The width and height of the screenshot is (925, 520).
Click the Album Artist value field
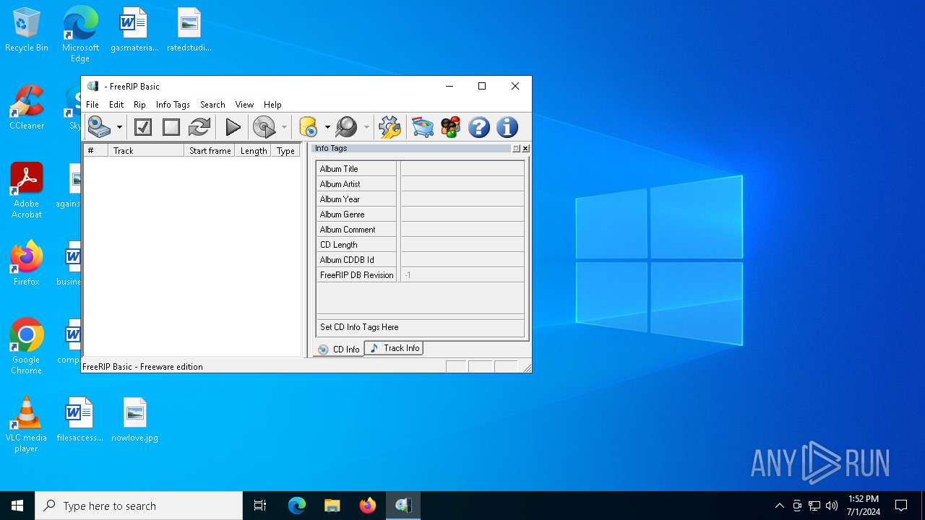tap(462, 184)
